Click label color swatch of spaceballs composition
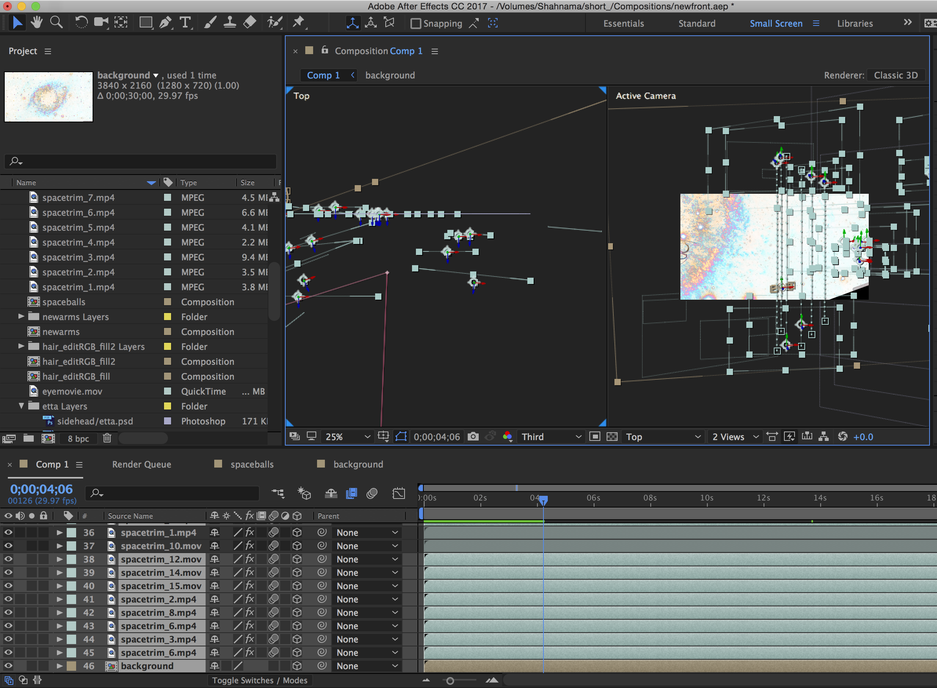Viewport: 937px width, 688px height. coord(168,302)
